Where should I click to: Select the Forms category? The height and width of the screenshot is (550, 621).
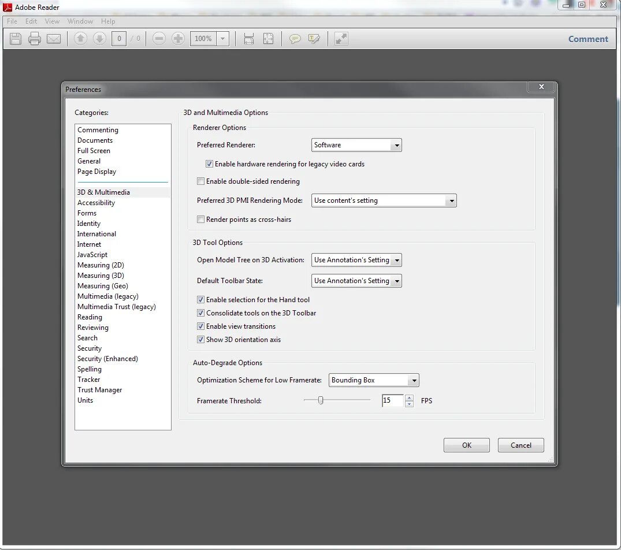coord(87,213)
